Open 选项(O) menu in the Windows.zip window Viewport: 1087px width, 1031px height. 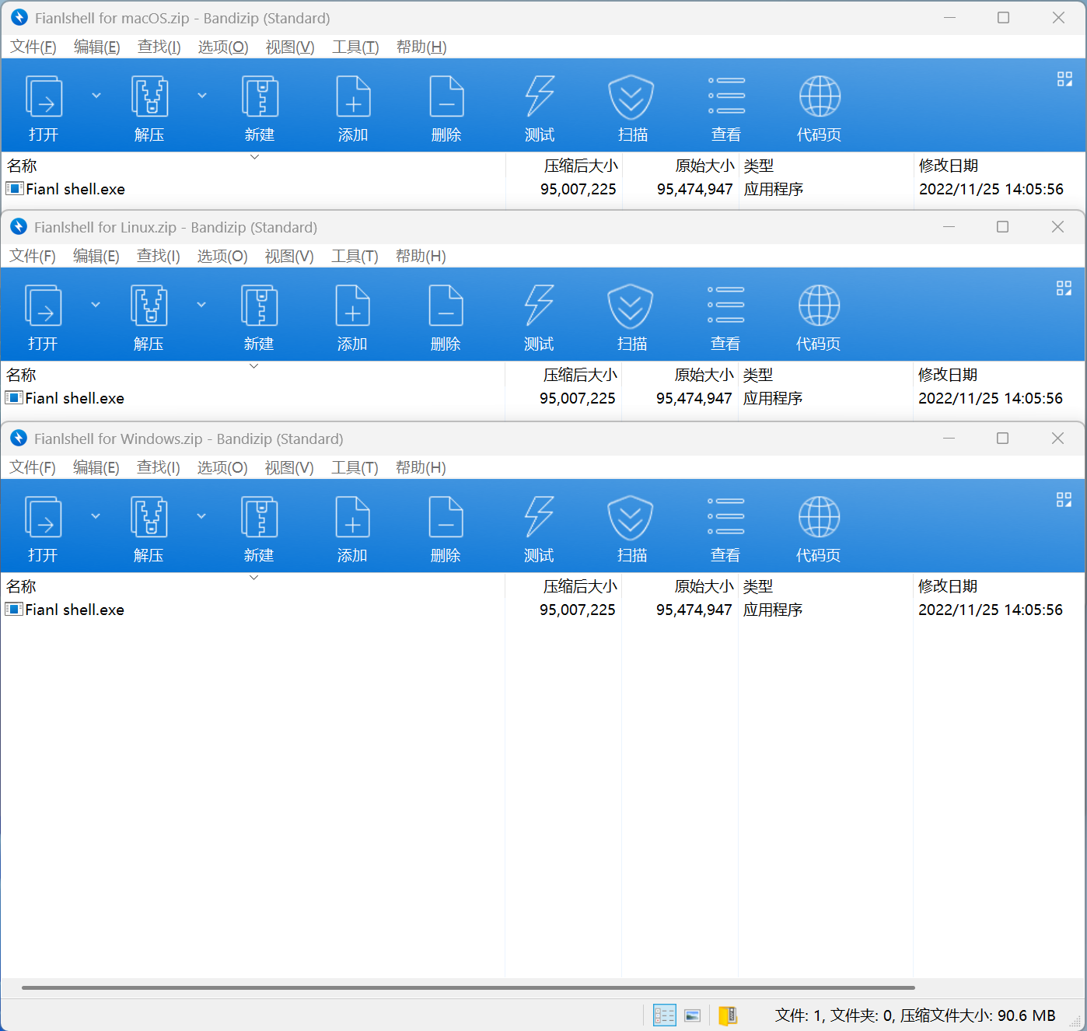[x=222, y=468]
